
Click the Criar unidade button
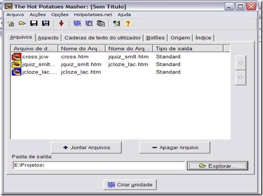pos(130,185)
